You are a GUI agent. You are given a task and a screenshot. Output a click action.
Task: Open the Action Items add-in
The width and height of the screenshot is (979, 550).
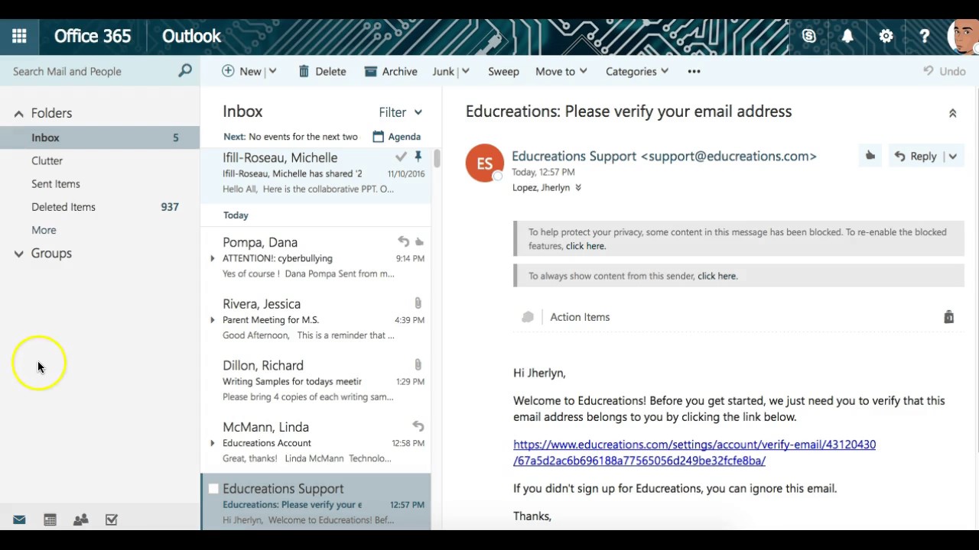click(580, 317)
